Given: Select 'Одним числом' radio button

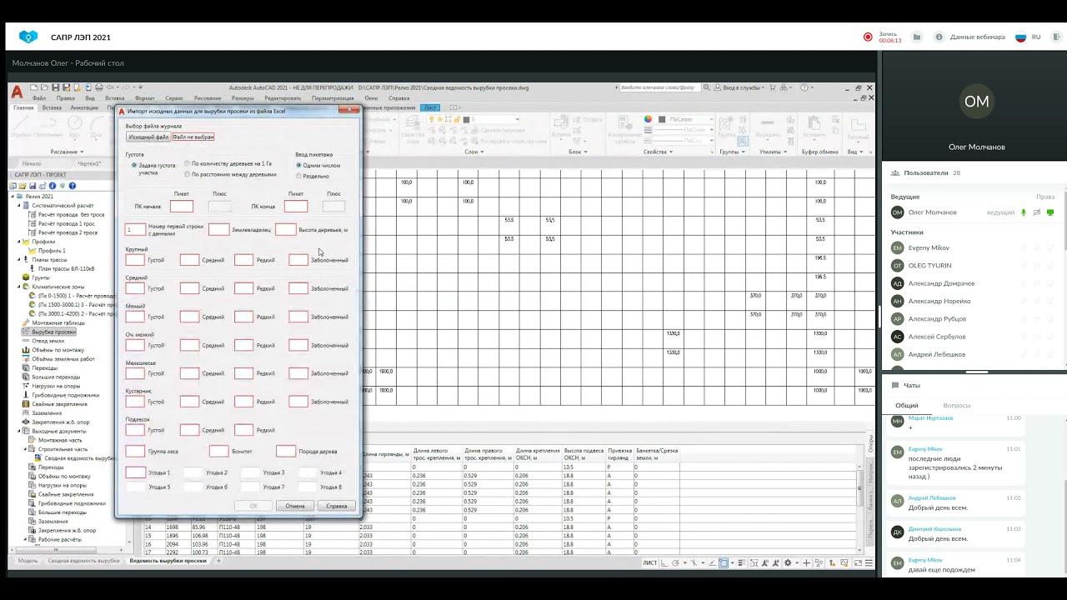Looking at the screenshot, I should click(x=298, y=165).
